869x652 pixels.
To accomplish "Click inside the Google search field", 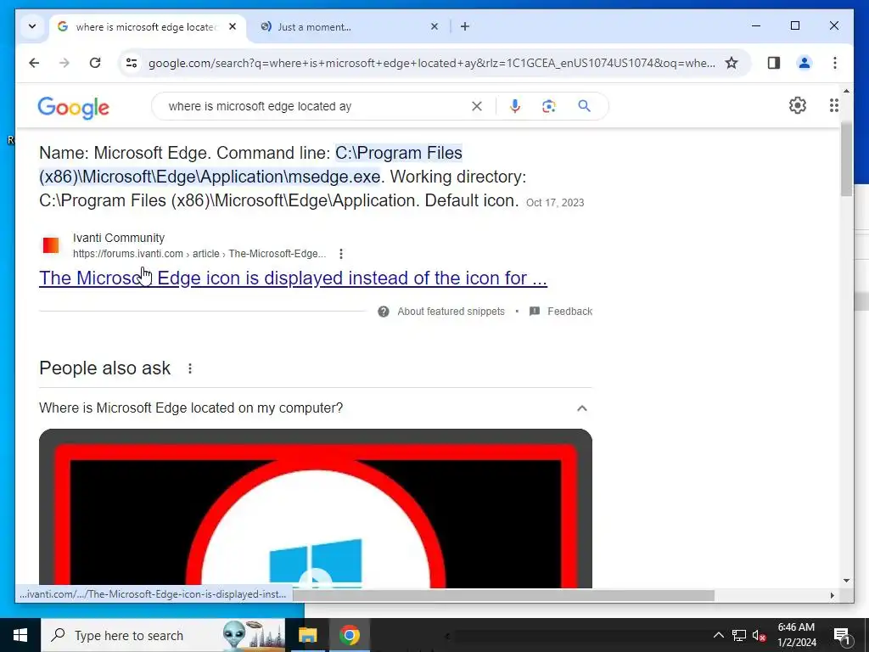I will pos(316,106).
